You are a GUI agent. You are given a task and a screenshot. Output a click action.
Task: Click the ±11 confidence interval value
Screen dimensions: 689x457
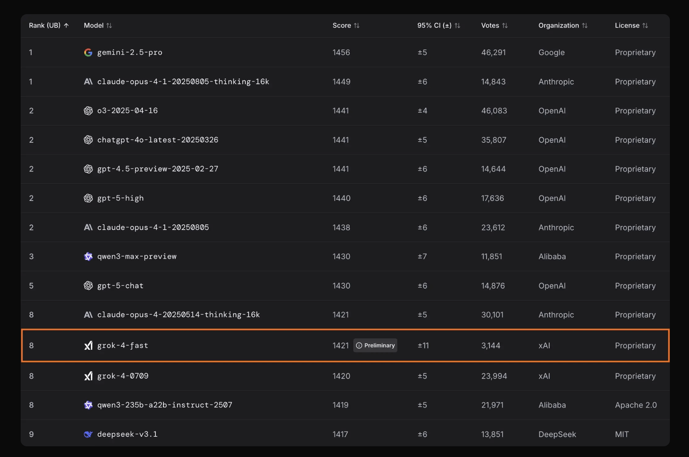point(423,346)
